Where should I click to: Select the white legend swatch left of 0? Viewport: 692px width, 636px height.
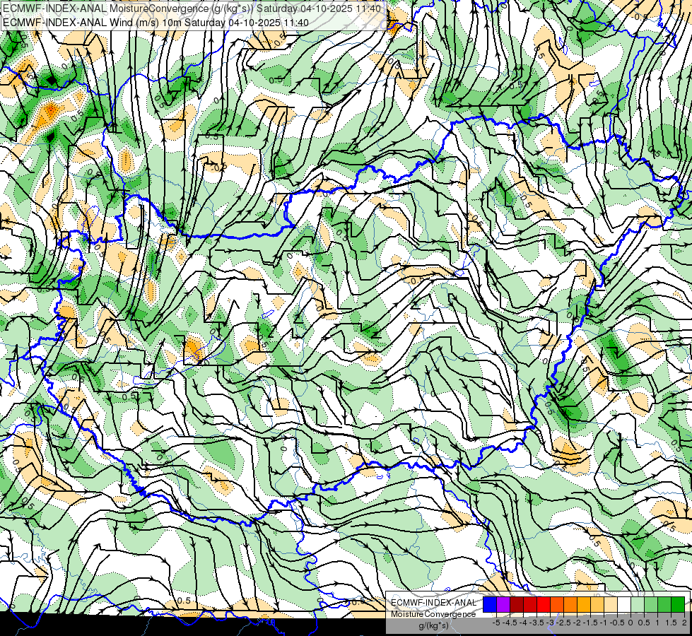[624, 604]
